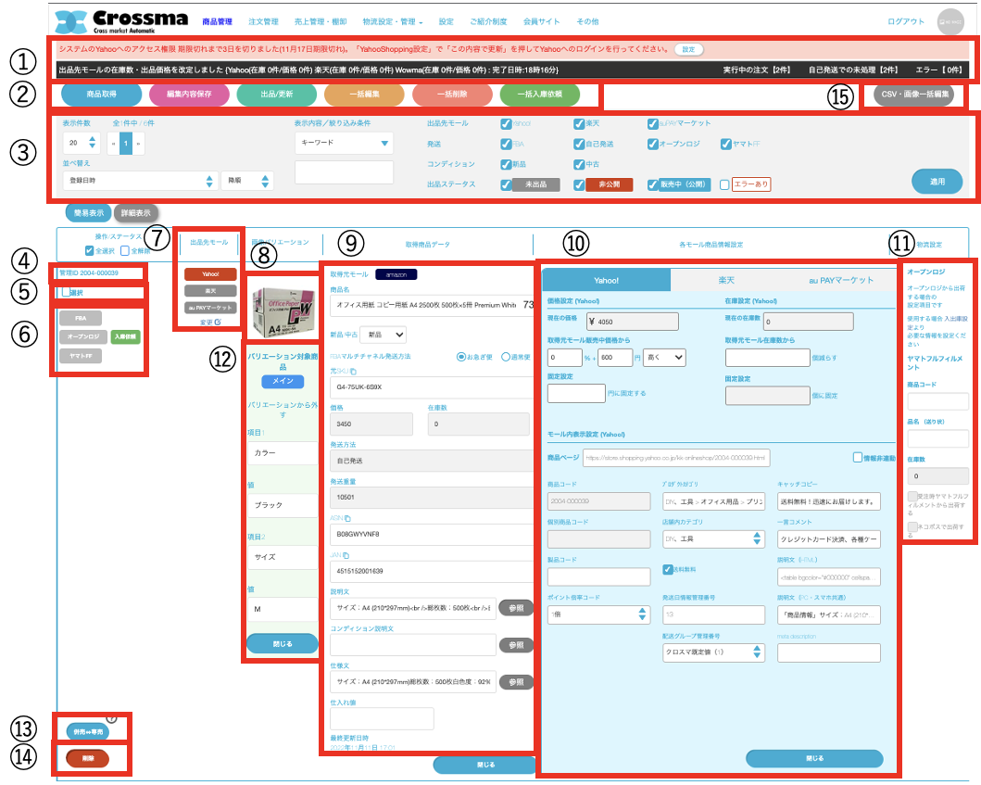
Task: Go to next page with » arrow
Action: click(141, 144)
